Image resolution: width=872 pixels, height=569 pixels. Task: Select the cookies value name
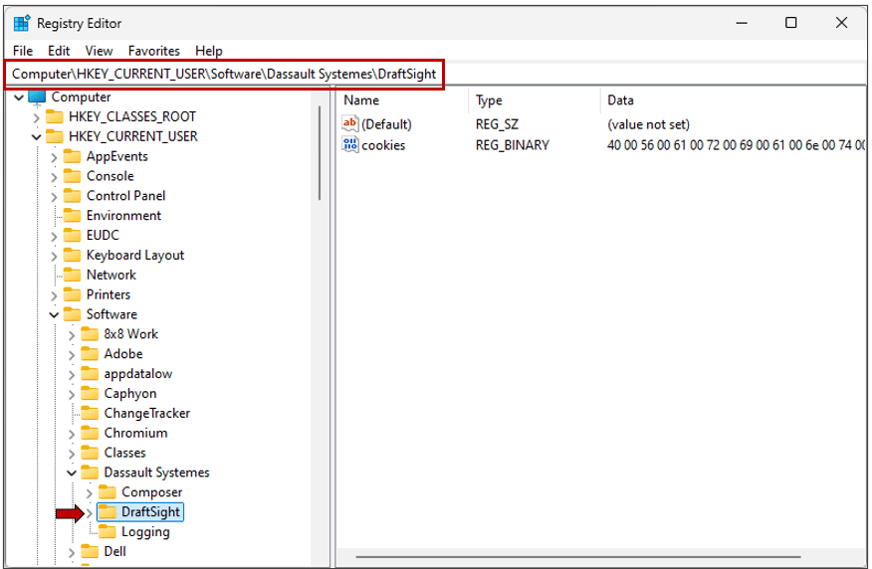(383, 145)
